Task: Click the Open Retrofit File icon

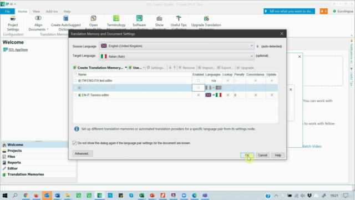Action: (93, 18)
